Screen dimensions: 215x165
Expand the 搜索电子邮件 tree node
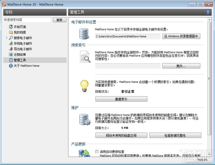point(7,38)
